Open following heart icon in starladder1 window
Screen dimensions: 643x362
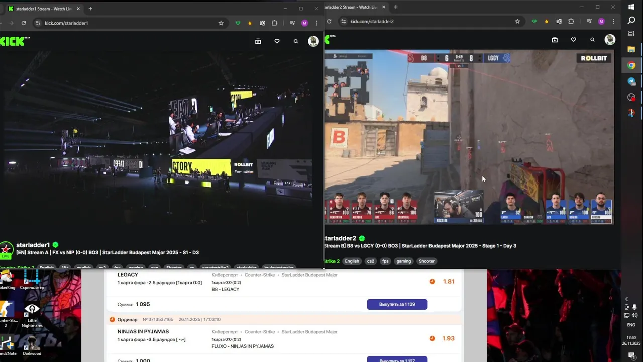277,41
